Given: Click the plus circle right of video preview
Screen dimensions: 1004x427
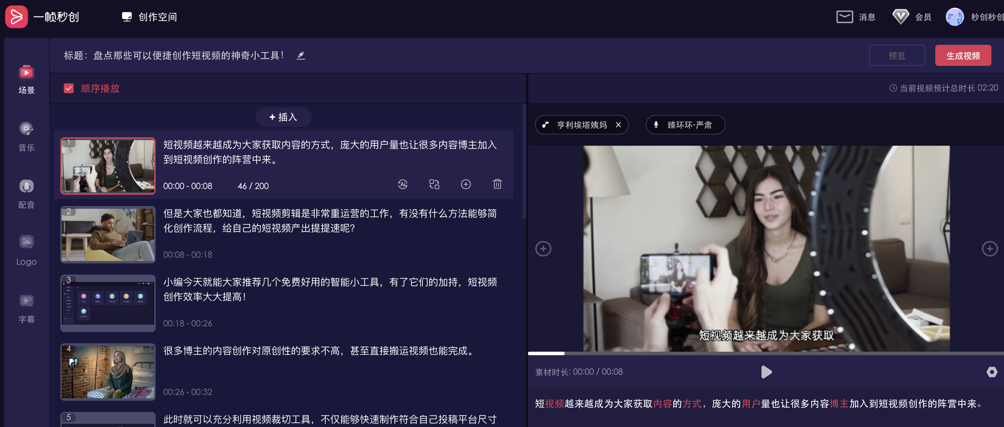Looking at the screenshot, I should pyautogui.click(x=989, y=249).
